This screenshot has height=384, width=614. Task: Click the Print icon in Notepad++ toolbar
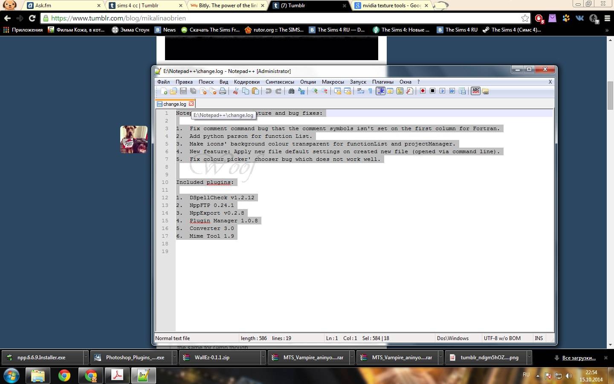click(223, 91)
